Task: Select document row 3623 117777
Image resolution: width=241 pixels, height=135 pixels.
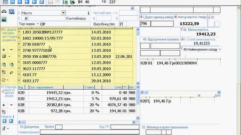Action: click(75, 69)
